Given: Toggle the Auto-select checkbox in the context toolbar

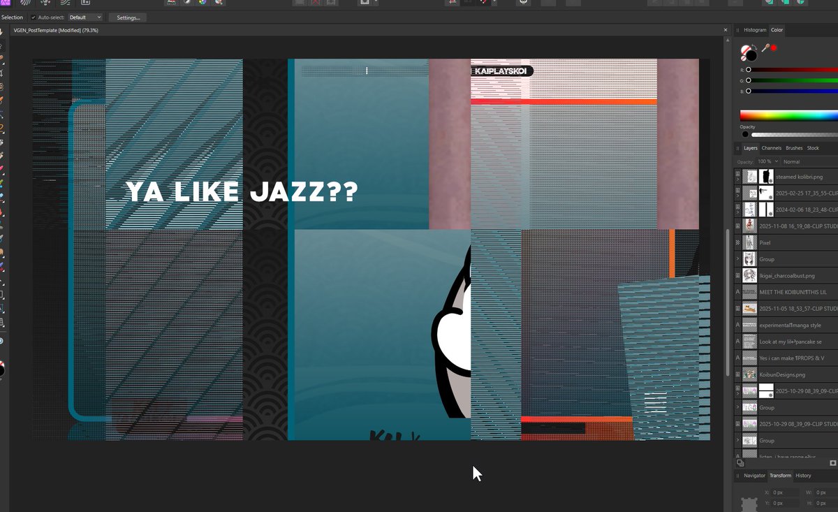Looking at the screenshot, I should tap(32, 17).
